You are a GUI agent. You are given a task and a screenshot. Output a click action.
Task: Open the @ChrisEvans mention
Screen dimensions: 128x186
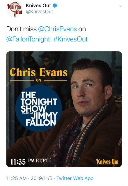[x=57, y=29]
